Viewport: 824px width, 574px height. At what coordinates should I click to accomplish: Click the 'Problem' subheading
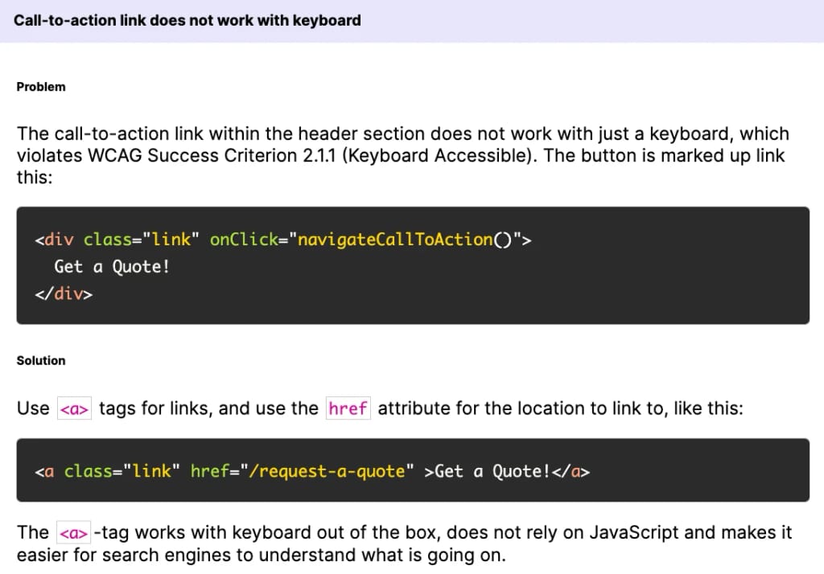click(x=41, y=87)
